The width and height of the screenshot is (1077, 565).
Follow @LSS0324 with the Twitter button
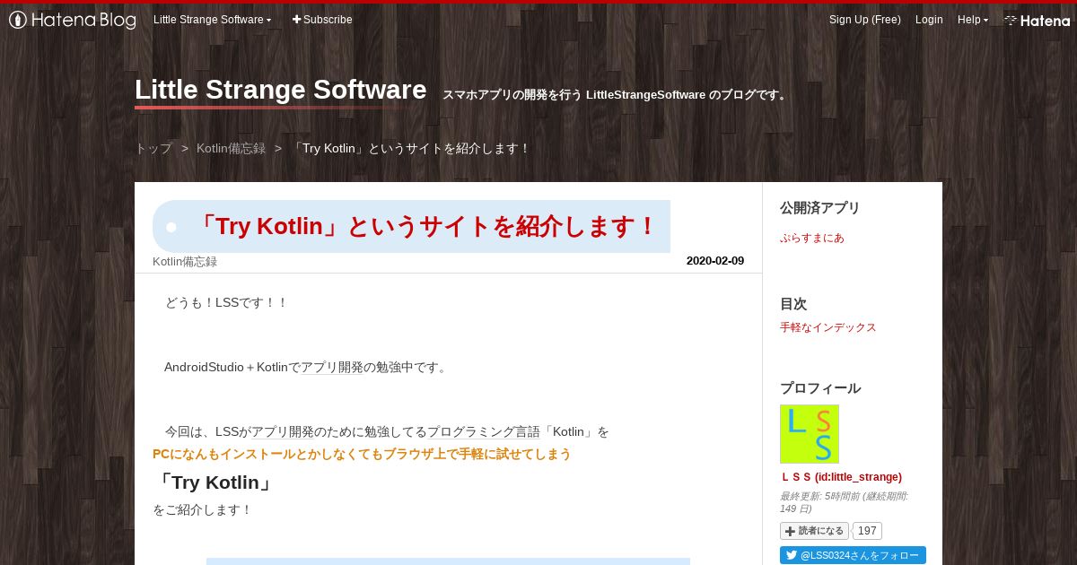853,555
